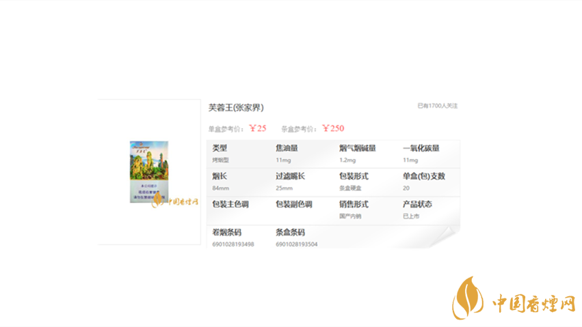Image resolution: width=582 pixels, height=327 pixels.
Task: Select the single box price ¥25
Action: [258, 128]
